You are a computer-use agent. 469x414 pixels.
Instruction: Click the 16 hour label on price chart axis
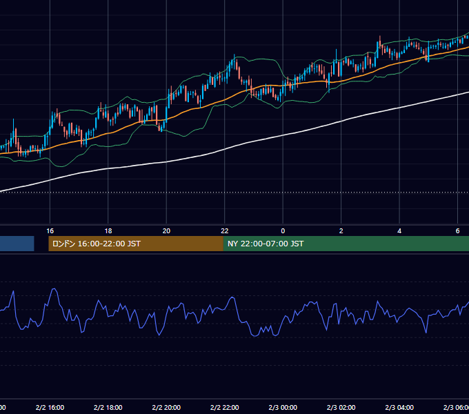point(50,231)
